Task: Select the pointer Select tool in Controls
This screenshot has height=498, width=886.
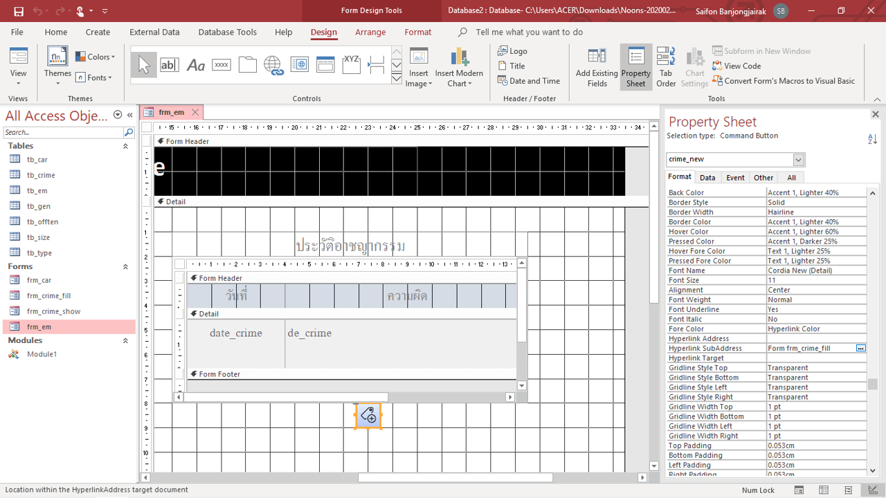Action: [x=144, y=65]
